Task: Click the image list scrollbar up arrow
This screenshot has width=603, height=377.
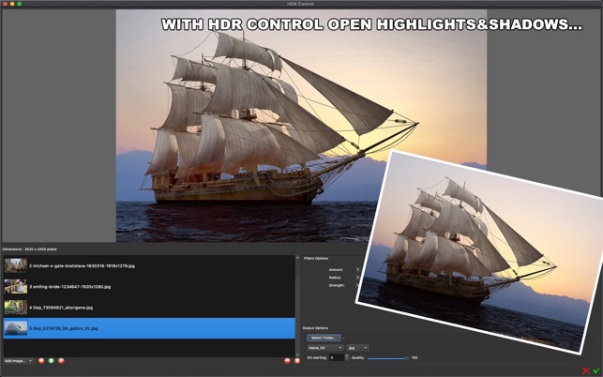Action: click(x=297, y=257)
